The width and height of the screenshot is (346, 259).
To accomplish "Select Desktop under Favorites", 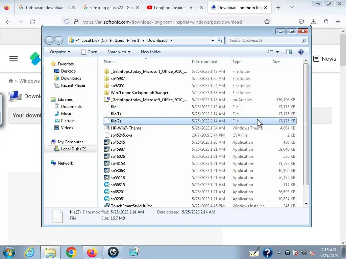I will pos(65,71).
